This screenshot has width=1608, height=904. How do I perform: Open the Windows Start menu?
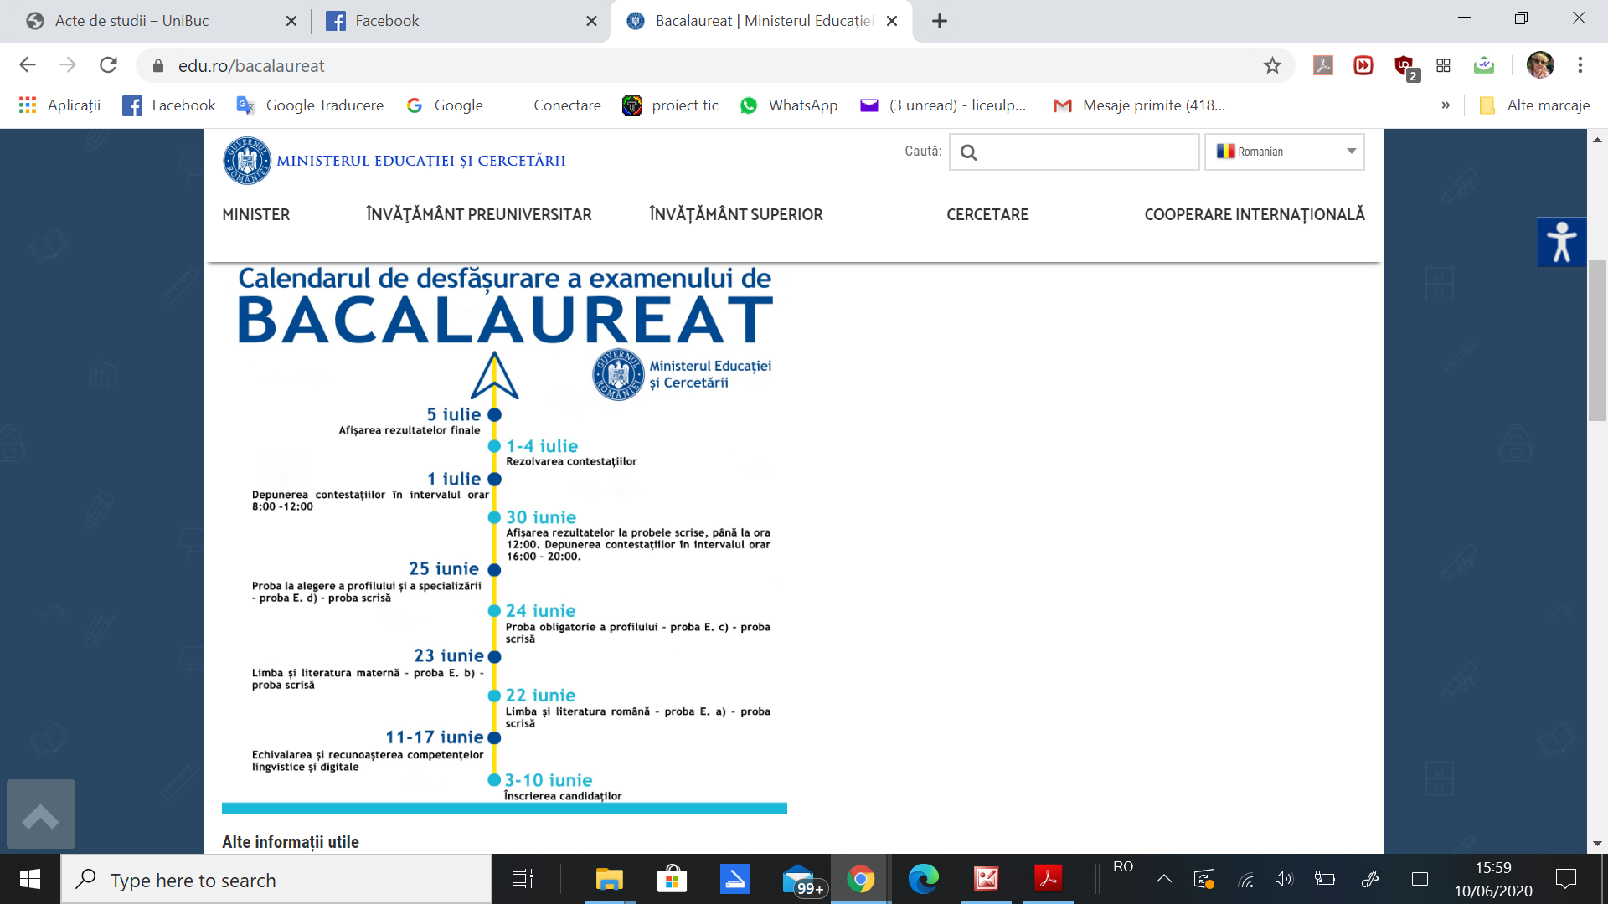[30, 879]
